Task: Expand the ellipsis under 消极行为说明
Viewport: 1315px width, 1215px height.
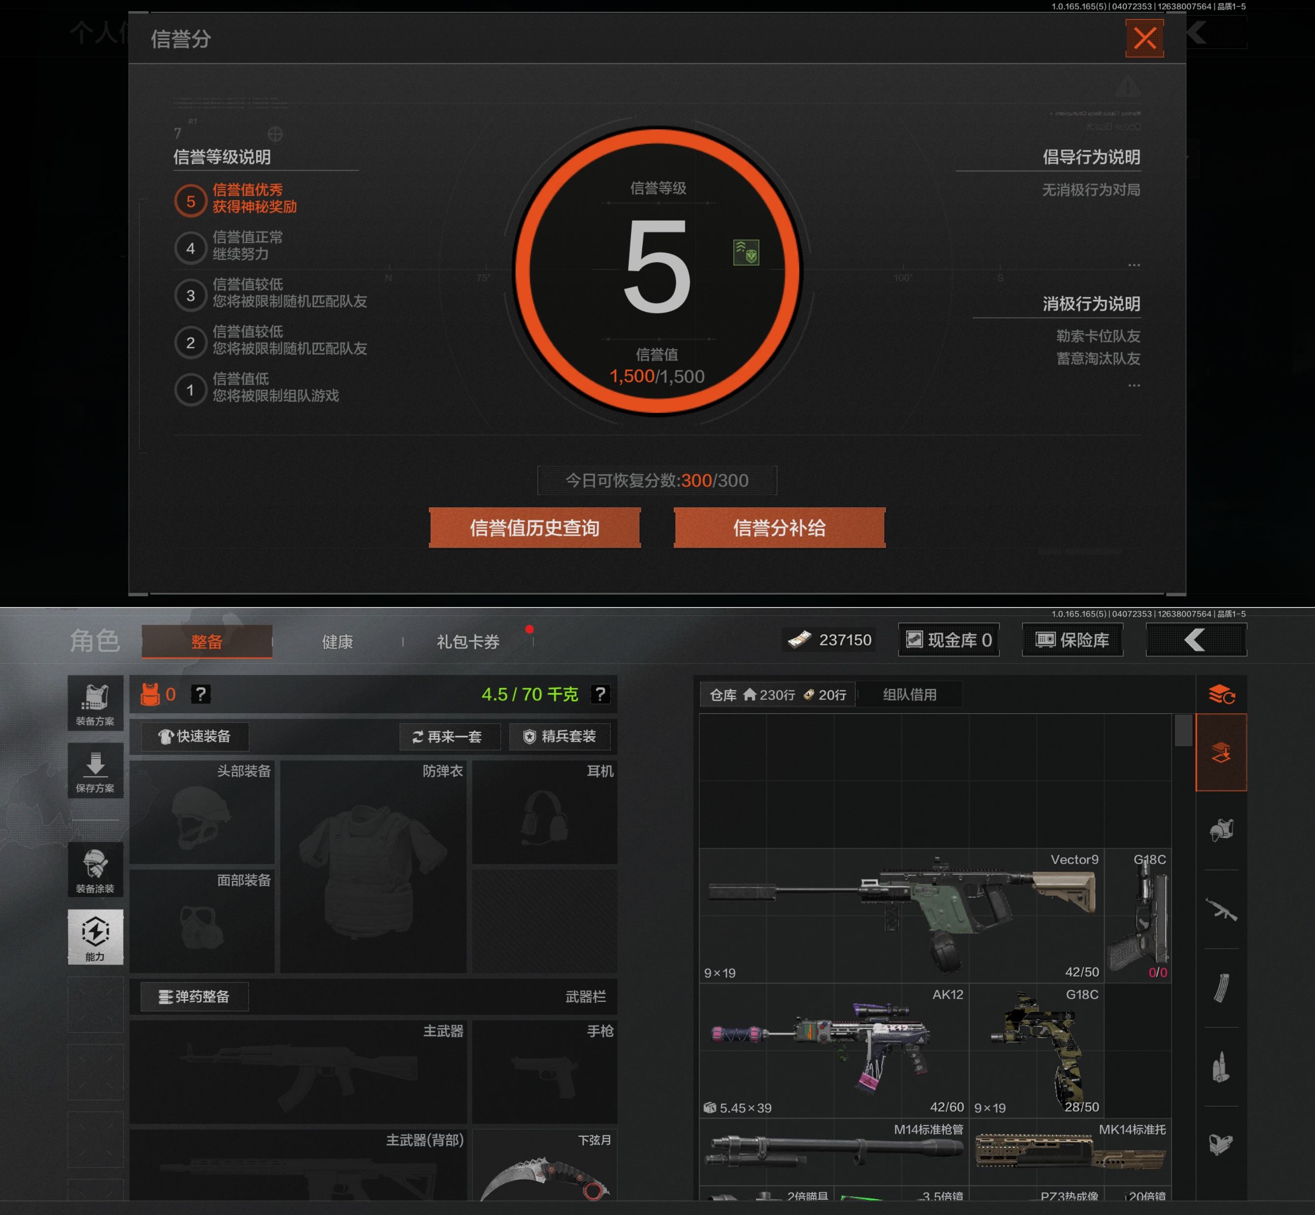Action: (x=1134, y=385)
